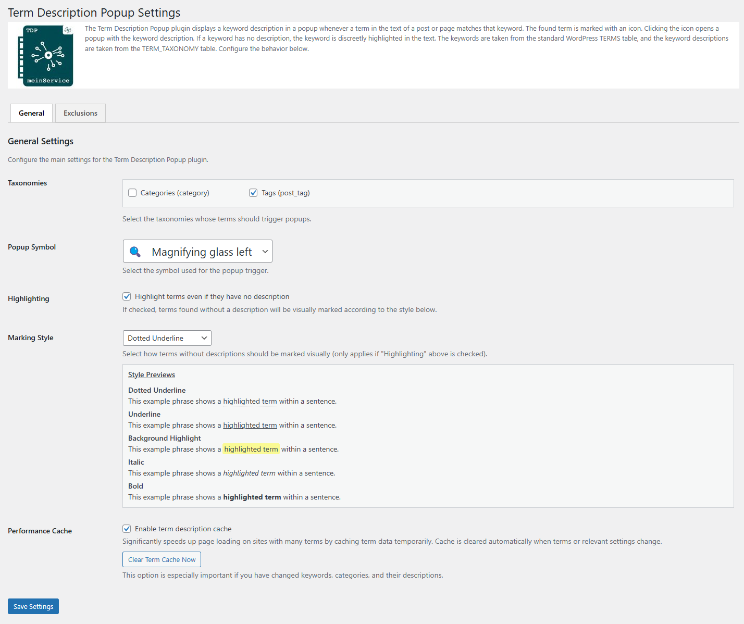Screen dimensions: 744x624
Task: Disable the term description cache checkbox
Action: click(x=127, y=529)
